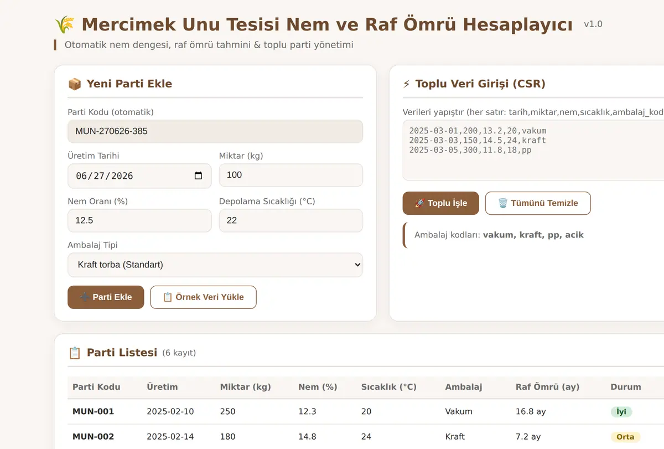
Task: Select batch code MUN-001 in the table
Action: pos(94,411)
